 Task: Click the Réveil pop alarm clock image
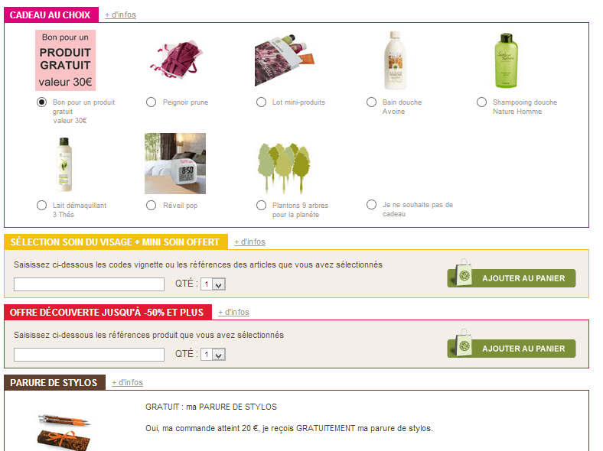tap(175, 164)
